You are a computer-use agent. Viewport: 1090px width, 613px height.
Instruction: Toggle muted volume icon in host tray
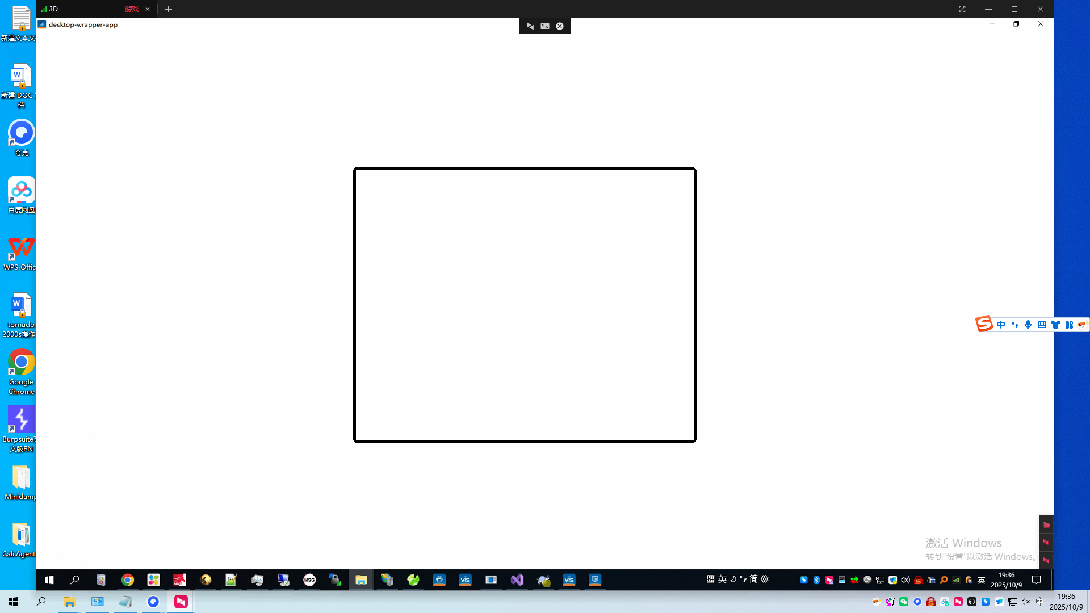tap(1026, 602)
